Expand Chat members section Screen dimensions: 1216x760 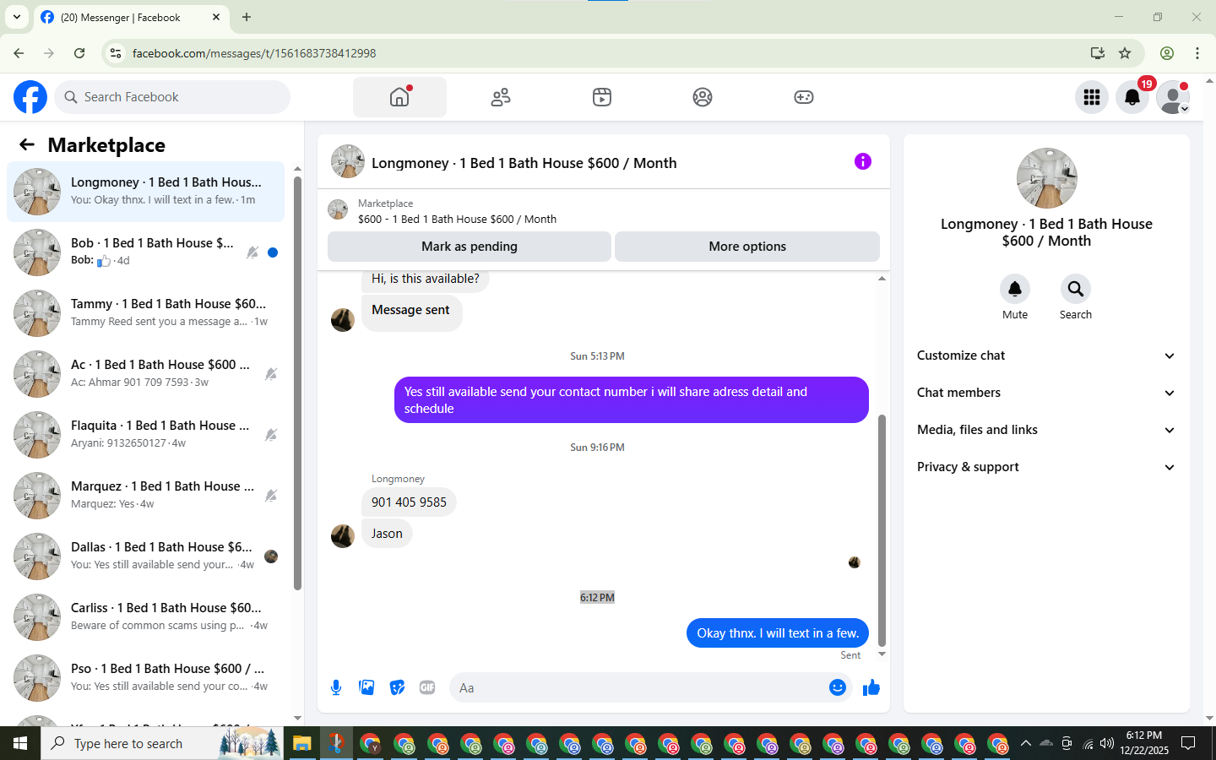[1046, 393]
